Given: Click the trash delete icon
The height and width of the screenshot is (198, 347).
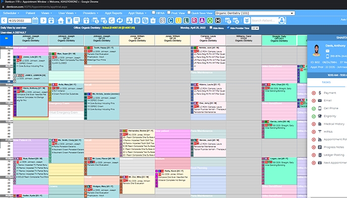Looking at the screenshot, I should [x=153, y=21].
